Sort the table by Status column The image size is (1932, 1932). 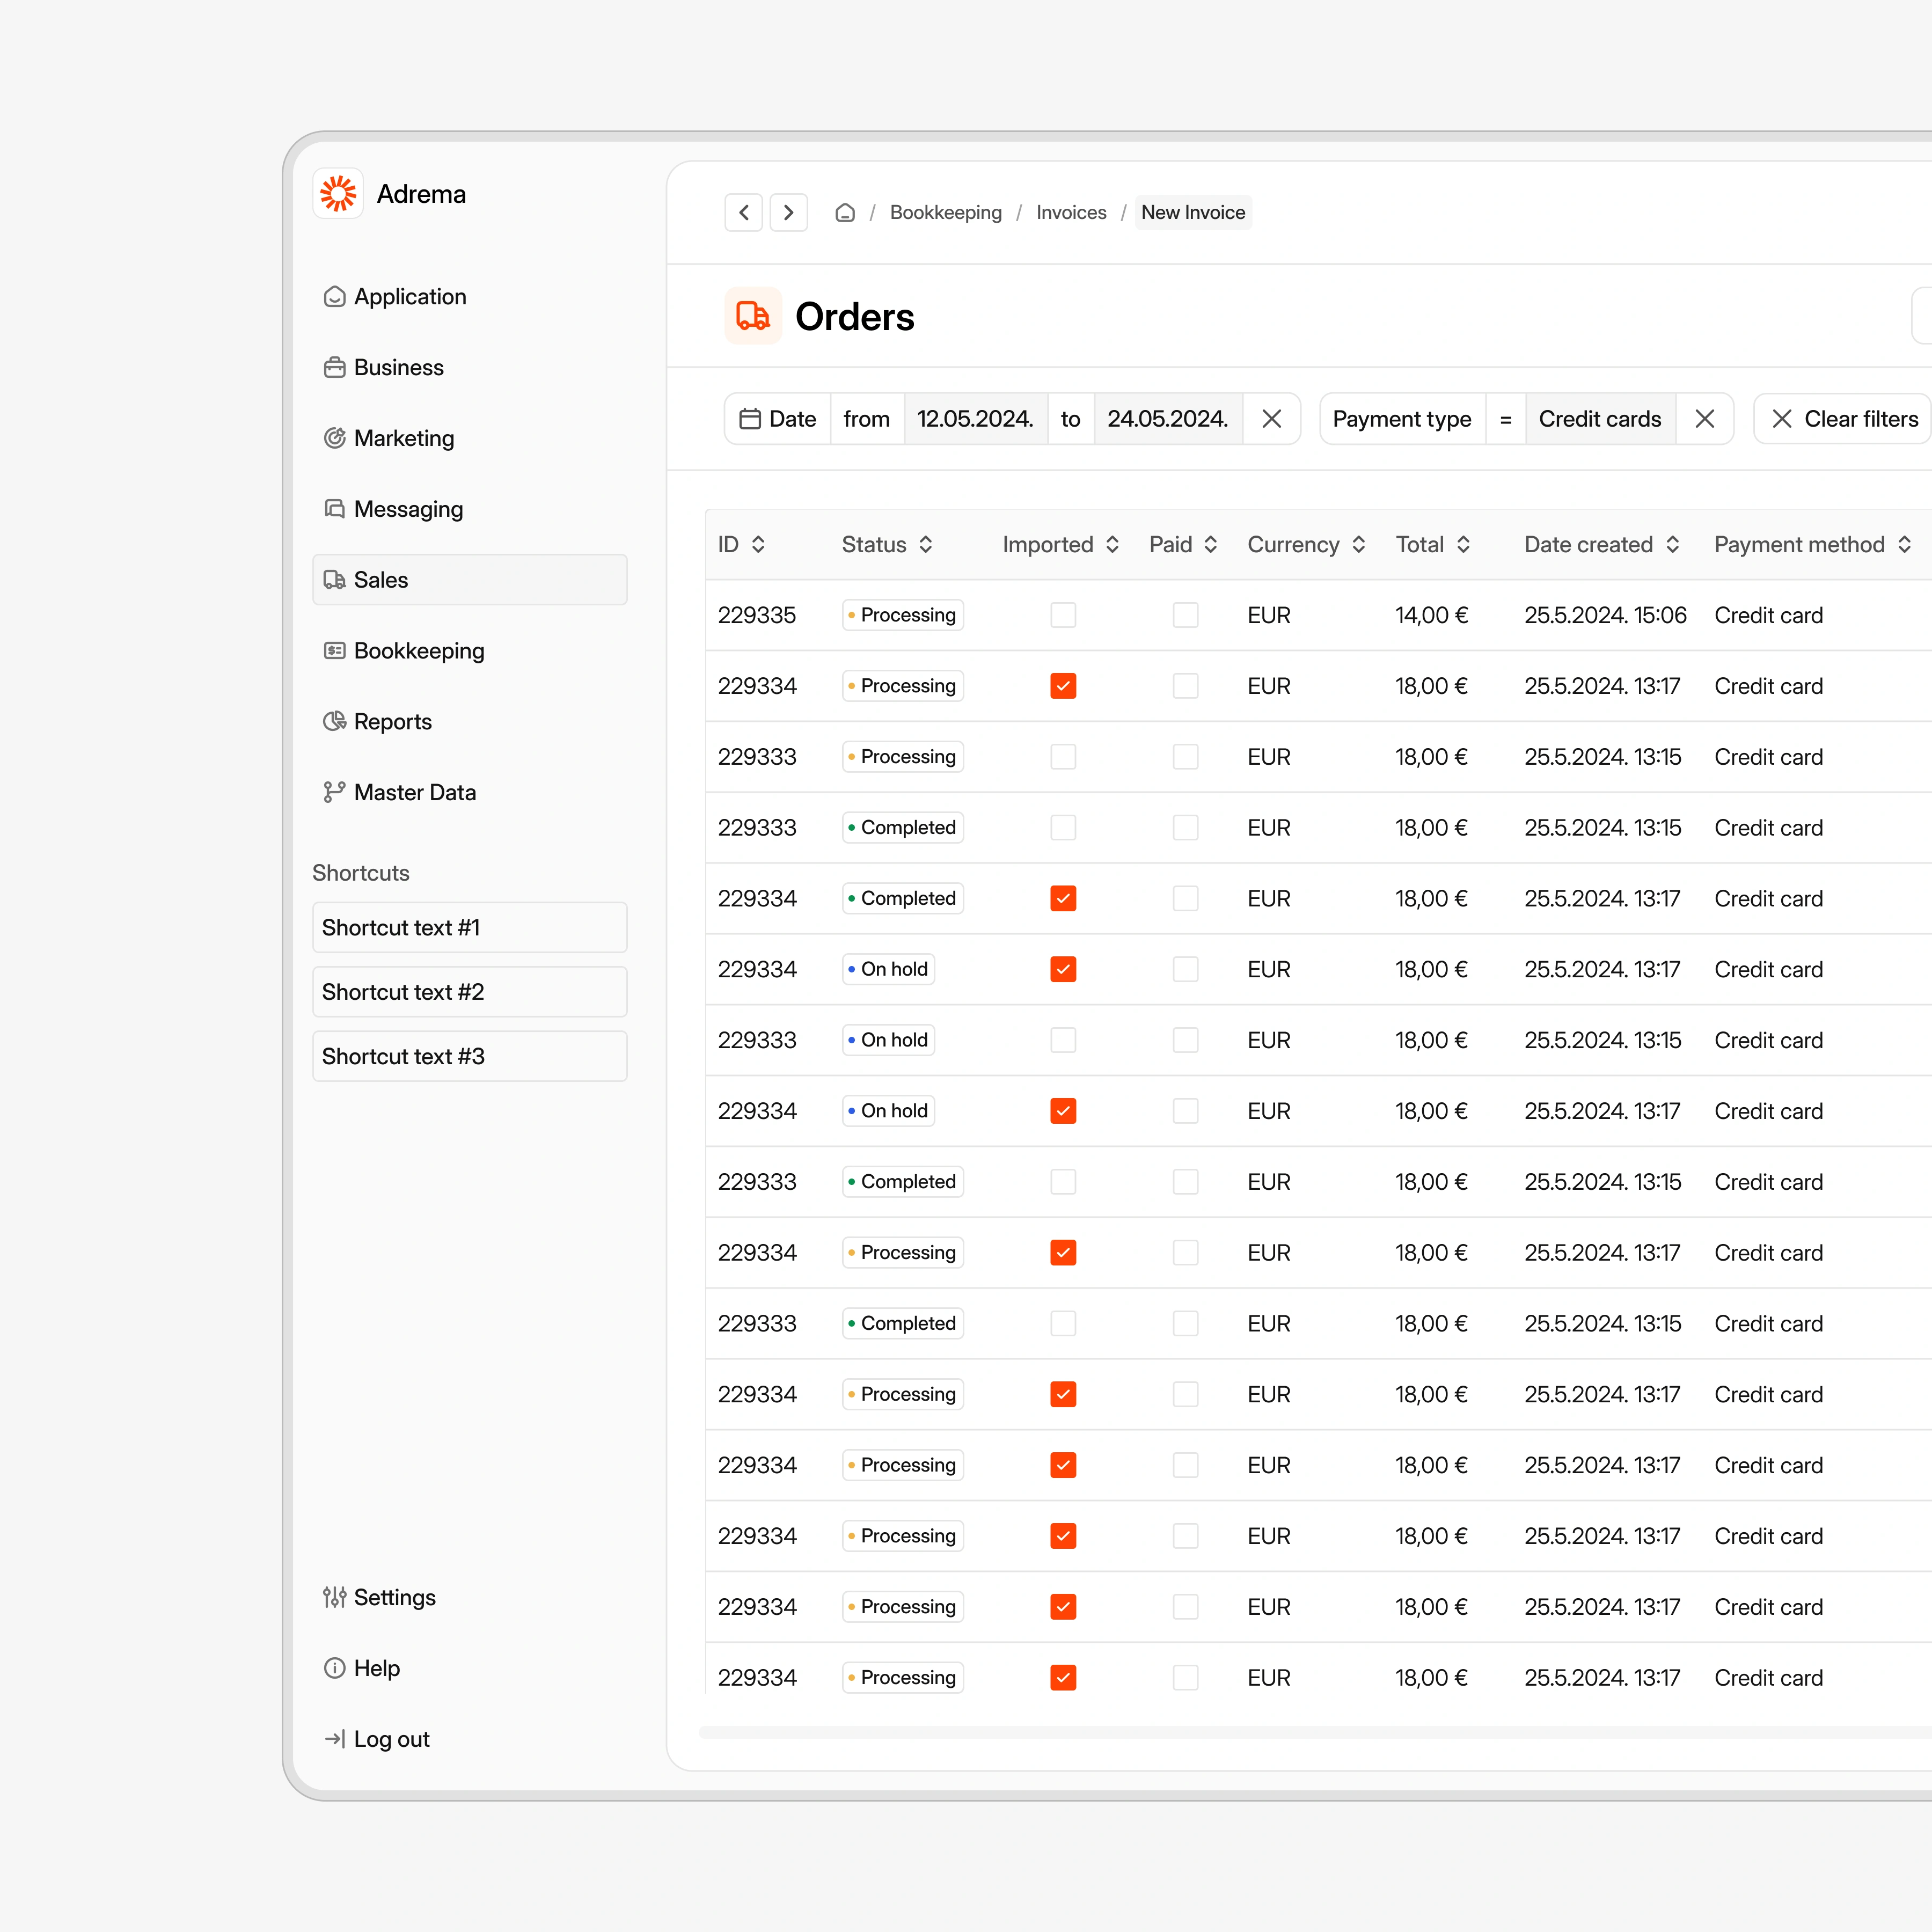click(x=925, y=545)
